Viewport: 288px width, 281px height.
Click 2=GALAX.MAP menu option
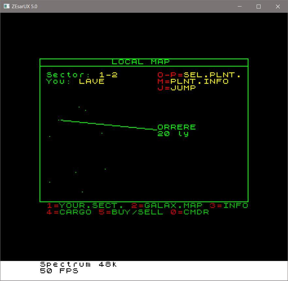click(x=167, y=205)
